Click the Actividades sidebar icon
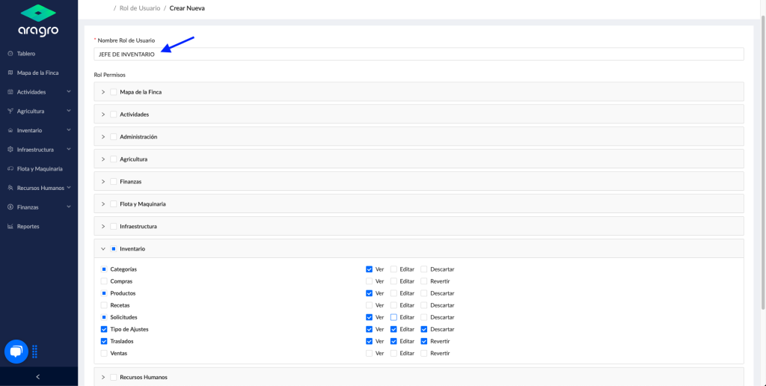766x386 pixels. (10, 92)
